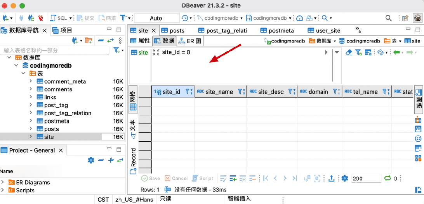This screenshot has height=204, width=424.
Task: Switch to 网格 grid view
Action: point(133,100)
